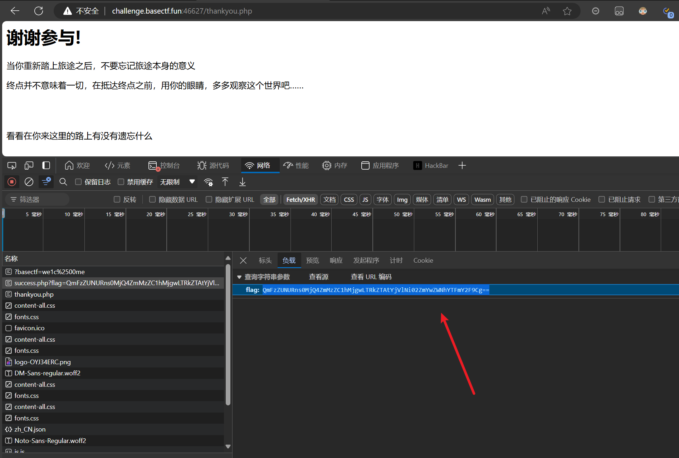Viewport: 679px width, 458px height.
Task: Open the 无限制 throttling dropdown
Action: click(x=177, y=182)
